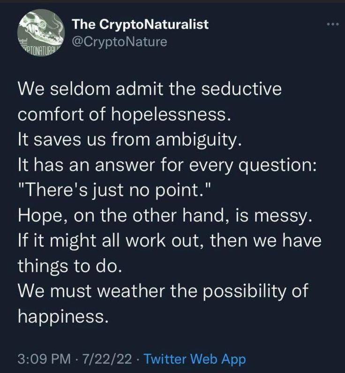Open the Twitter Web App source link
The height and width of the screenshot is (373, 345).
click(194, 359)
